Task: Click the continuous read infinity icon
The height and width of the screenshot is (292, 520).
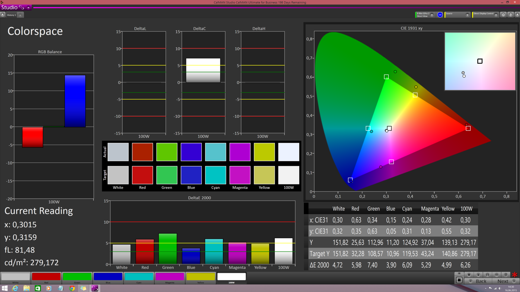Action: (496, 275)
